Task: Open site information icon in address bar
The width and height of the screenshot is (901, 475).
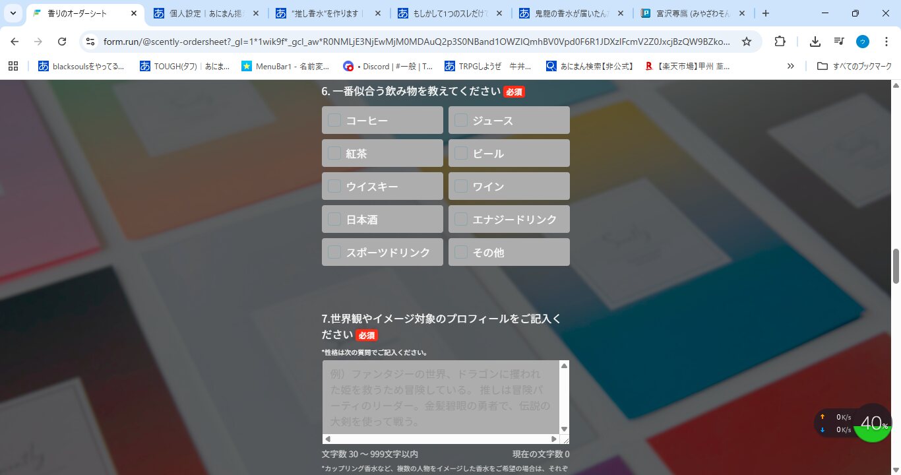Action: click(x=90, y=42)
